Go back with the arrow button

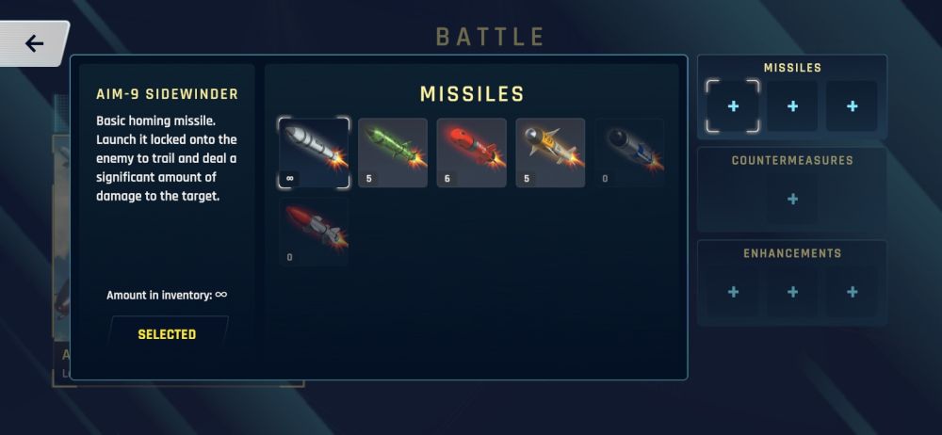(34, 43)
